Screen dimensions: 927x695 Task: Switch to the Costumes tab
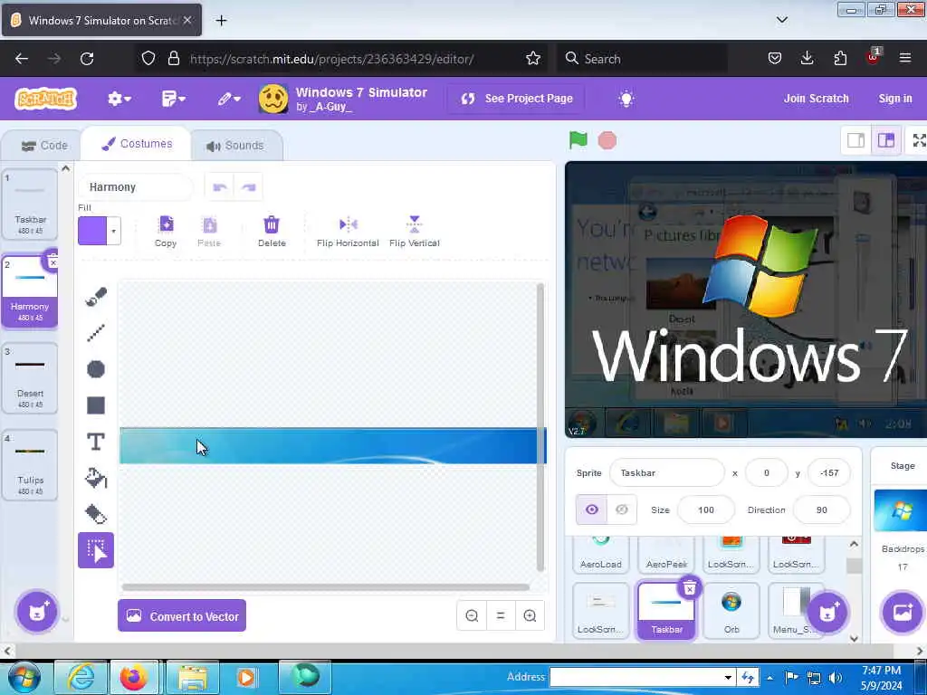click(137, 144)
